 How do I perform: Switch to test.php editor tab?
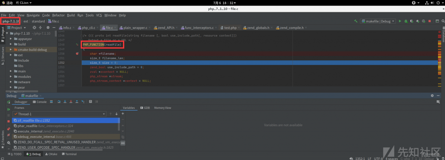pos(230,28)
